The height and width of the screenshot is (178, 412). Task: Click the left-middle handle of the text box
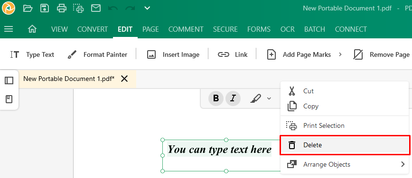point(162,155)
